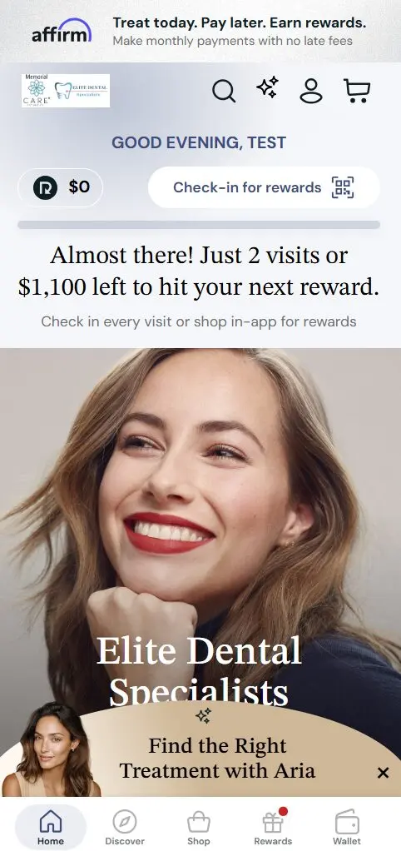Click the Elite Dental logo image

click(x=66, y=91)
